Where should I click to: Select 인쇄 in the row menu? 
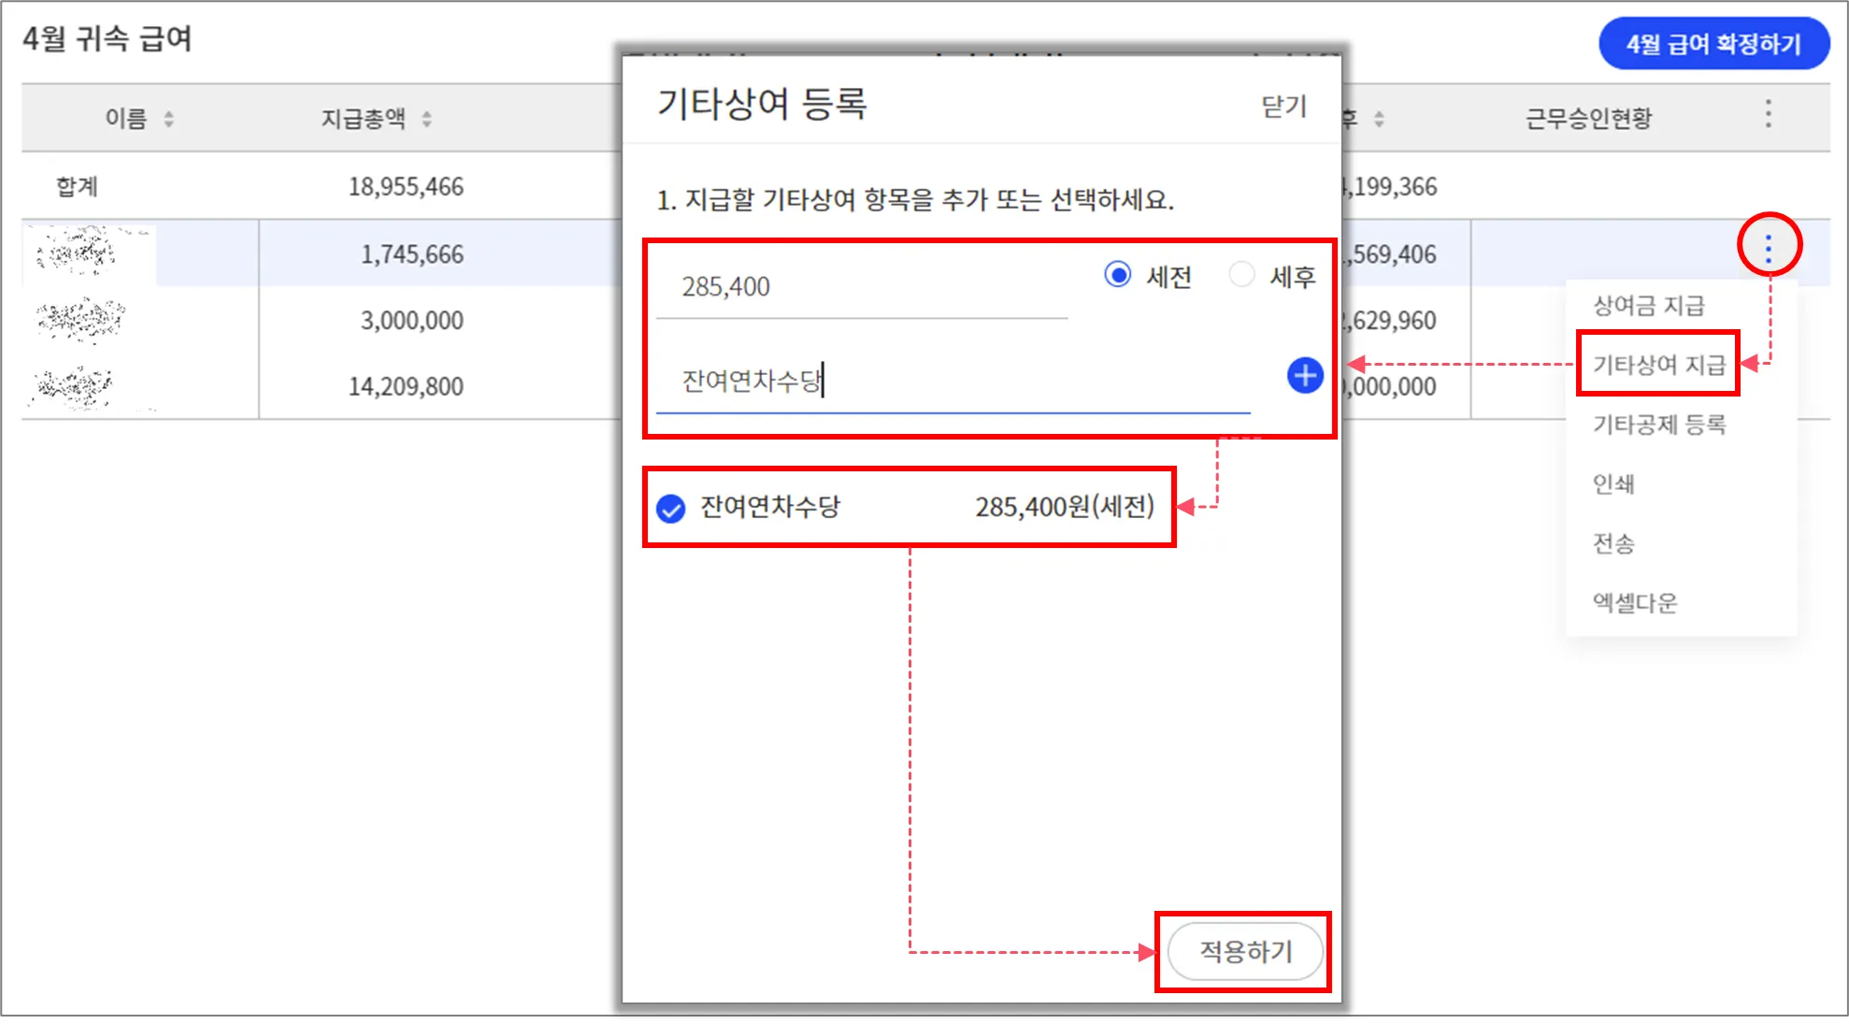click(x=1613, y=484)
